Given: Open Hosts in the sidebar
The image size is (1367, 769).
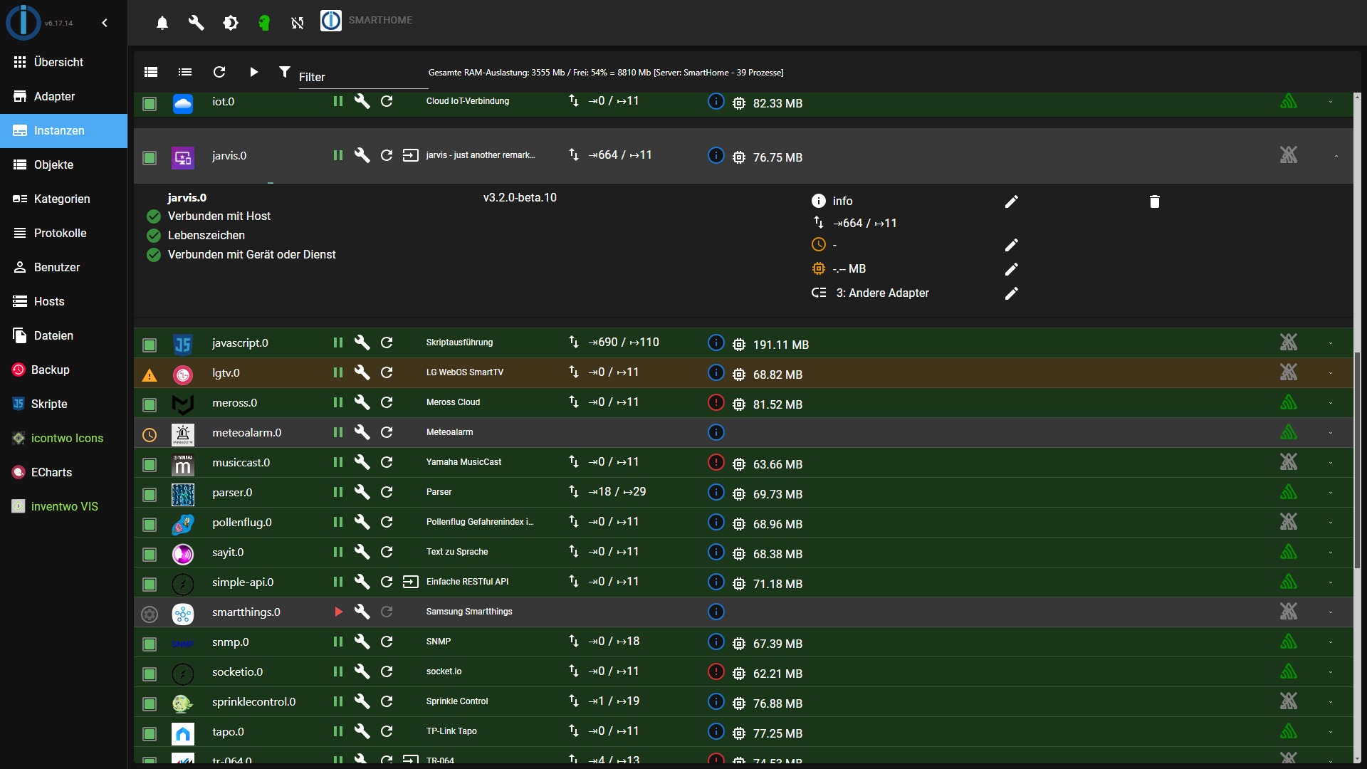Looking at the screenshot, I should pyautogui.click(x=63, y=301).
